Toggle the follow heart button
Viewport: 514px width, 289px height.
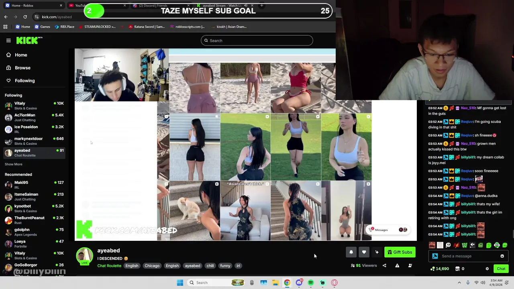click(x=364, y=252)
